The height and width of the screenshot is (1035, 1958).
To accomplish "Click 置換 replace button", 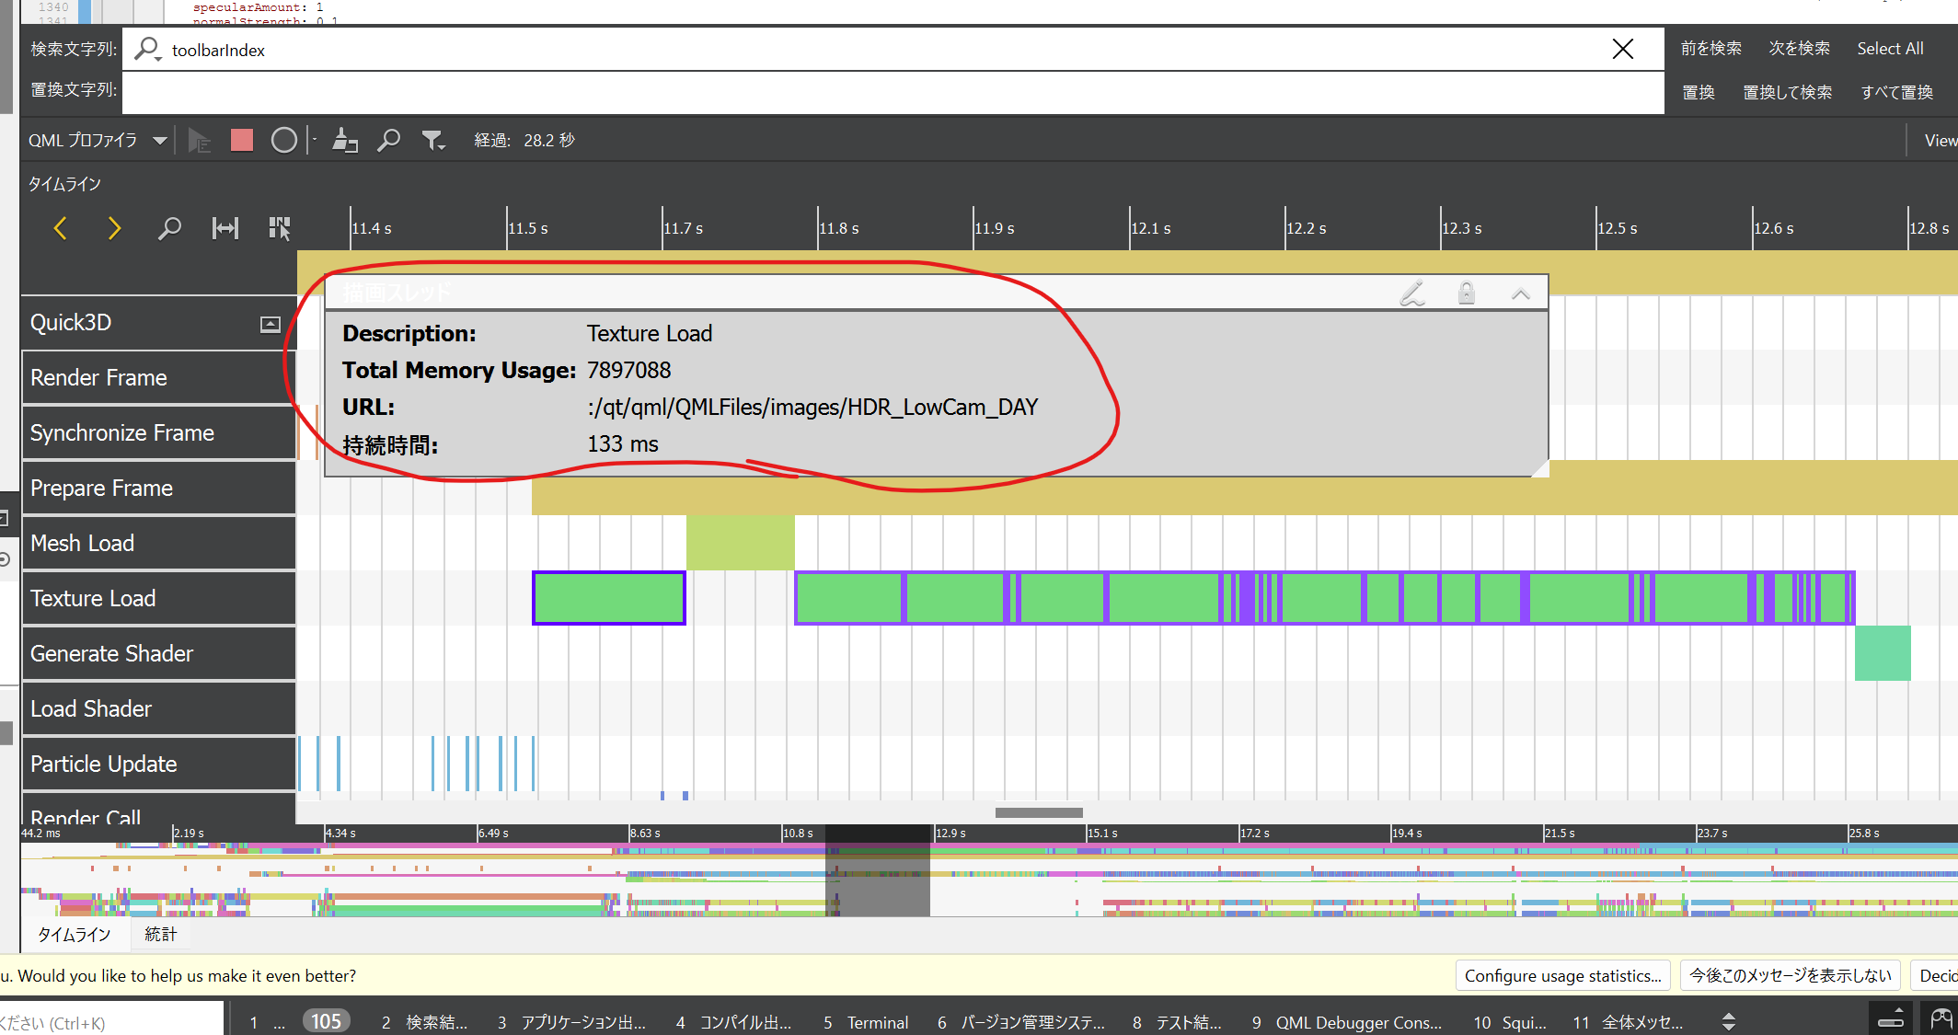I will click(x=1699, y=93).
